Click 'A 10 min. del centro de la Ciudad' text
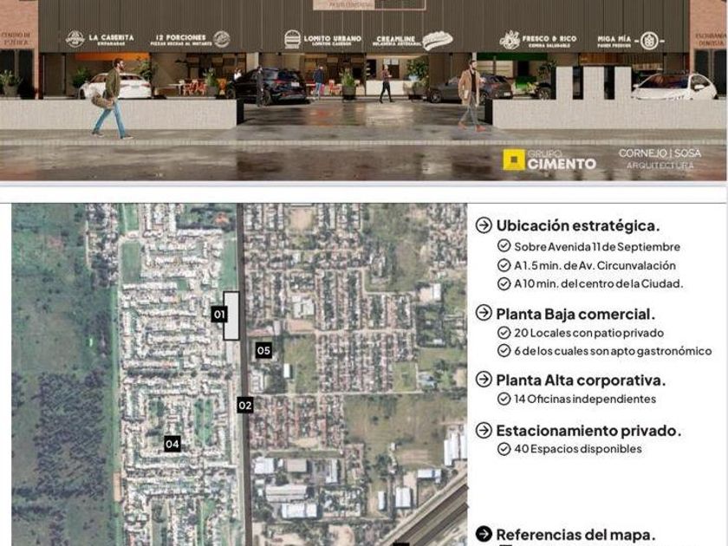Screen dimensions: 728x546 pyautogui.click(x=599, y=283)
